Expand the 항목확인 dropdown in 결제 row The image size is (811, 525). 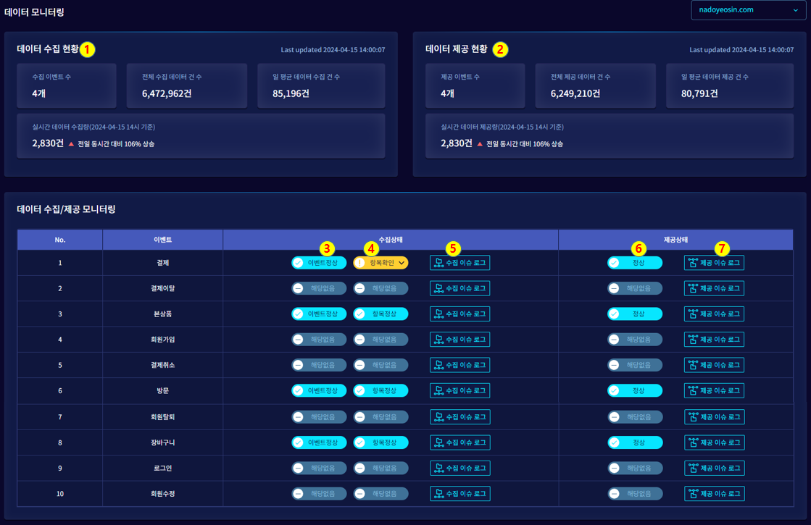click(x=380, y=263)
